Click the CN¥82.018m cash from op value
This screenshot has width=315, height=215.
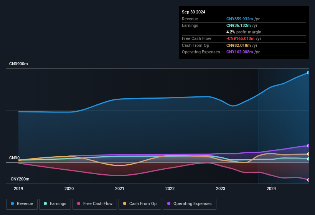click(x=239, y=45)
